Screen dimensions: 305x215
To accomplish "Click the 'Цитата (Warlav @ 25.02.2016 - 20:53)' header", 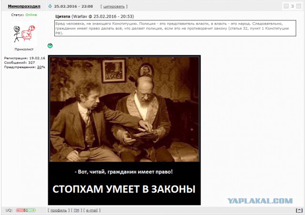I will (94, 16).
